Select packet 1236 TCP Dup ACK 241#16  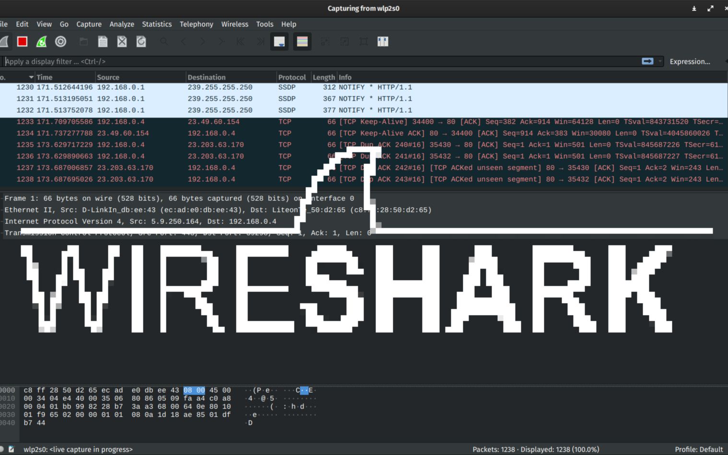[364, 156]
